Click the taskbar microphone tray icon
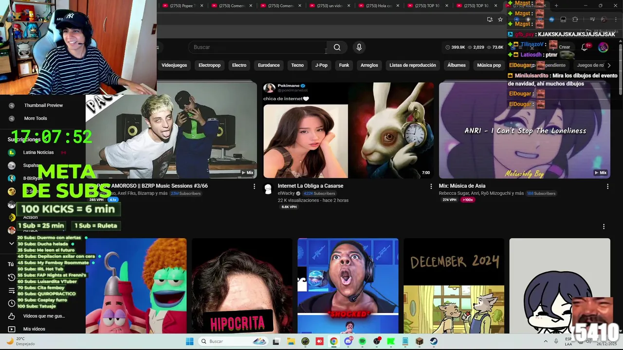 click(556, 341)
